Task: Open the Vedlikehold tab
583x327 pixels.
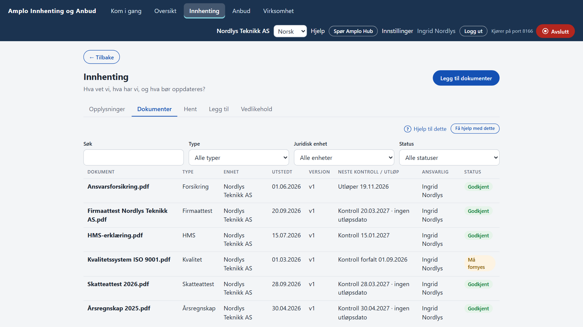Action: [x=256, y=109]
